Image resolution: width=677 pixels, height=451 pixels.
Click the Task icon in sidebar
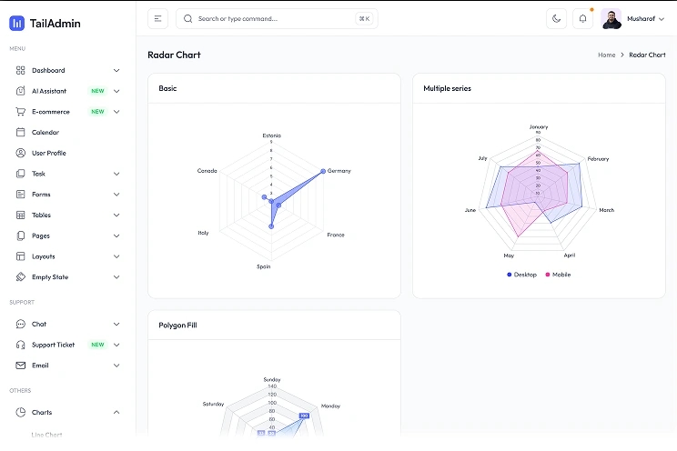[20, 174]
